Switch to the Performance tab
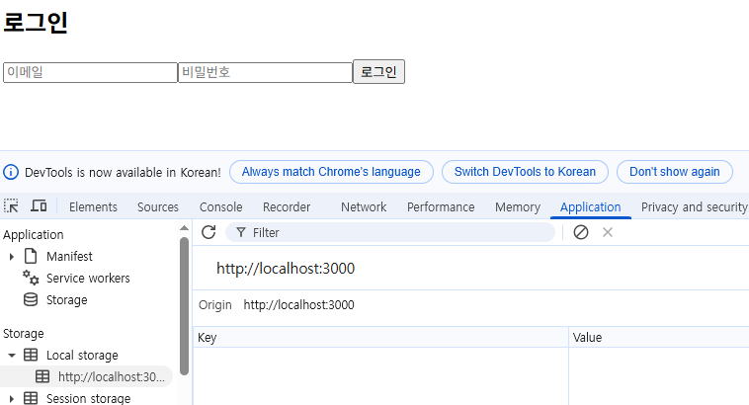This screenshot has width=749, height=405. [441, 206]
